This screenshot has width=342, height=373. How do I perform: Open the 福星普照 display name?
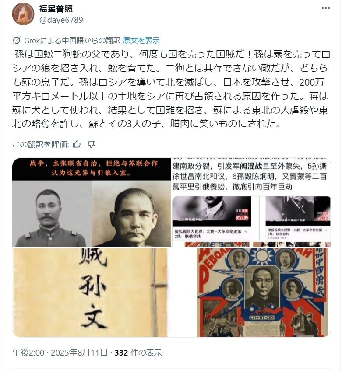click(x=56, y=9)
